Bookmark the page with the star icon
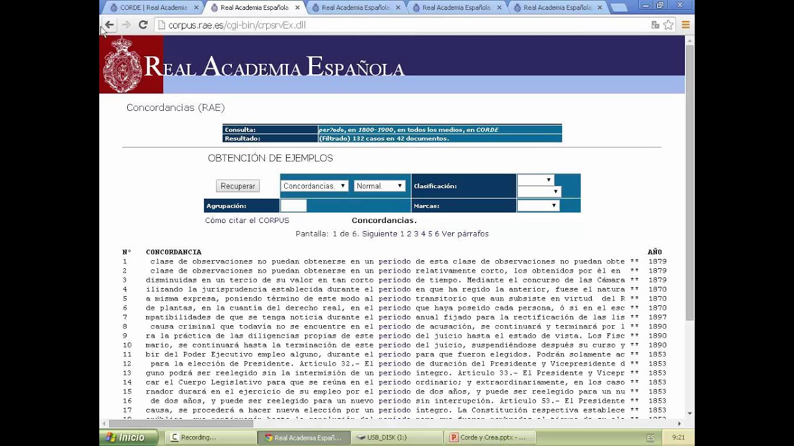 pos(668,25)
